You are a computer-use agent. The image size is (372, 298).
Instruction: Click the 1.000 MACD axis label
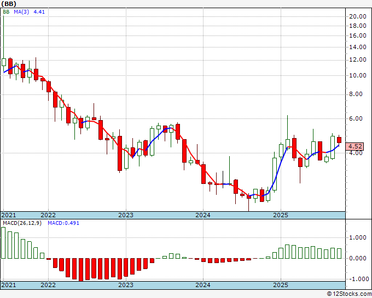[x=358, y=237]
